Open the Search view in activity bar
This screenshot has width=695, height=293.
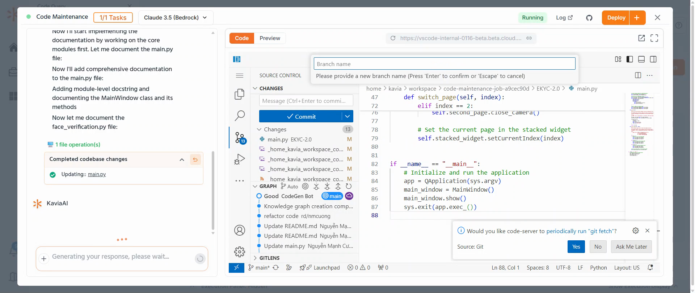(240, 116)
